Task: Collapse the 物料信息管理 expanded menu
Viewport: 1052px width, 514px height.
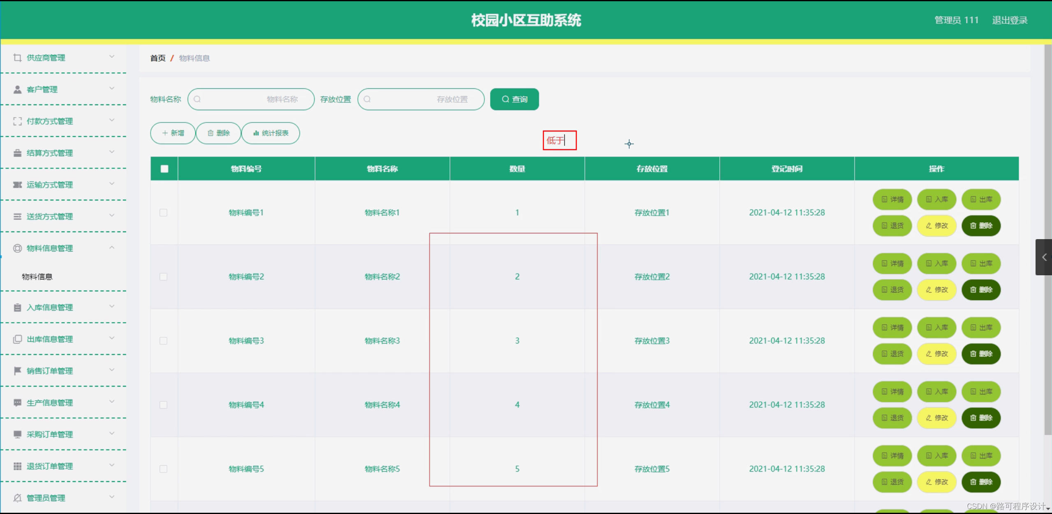Action: [112, 248]
